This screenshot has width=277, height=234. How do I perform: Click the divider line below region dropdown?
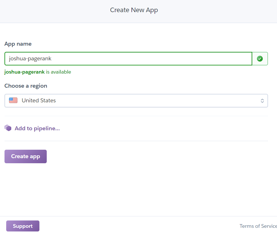point(136,116)
